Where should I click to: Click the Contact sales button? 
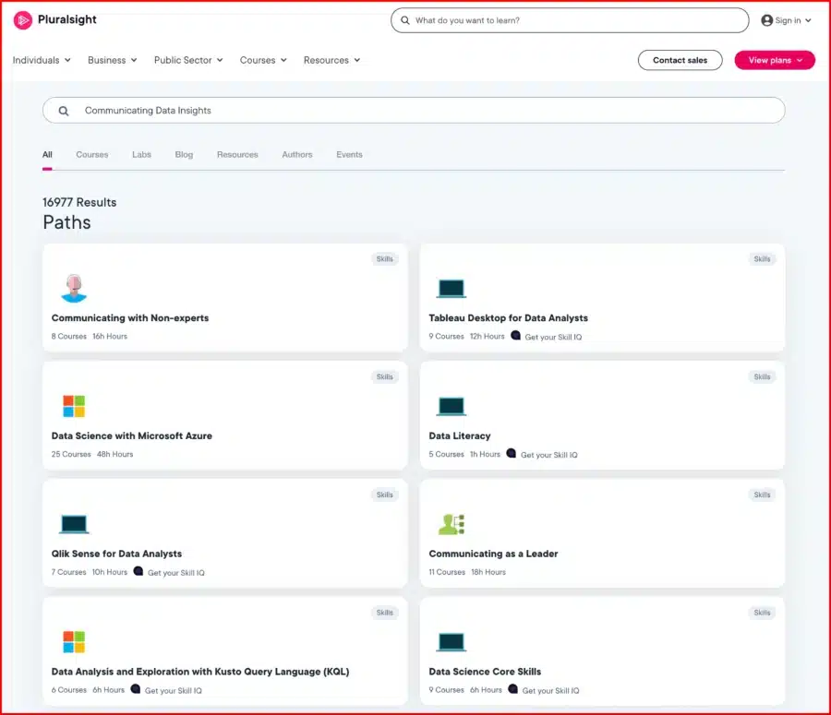tap(680, 59)
